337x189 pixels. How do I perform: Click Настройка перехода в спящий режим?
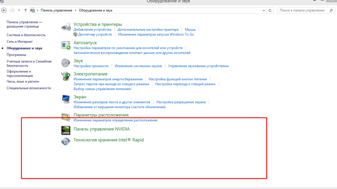click(x=185, y=84)
